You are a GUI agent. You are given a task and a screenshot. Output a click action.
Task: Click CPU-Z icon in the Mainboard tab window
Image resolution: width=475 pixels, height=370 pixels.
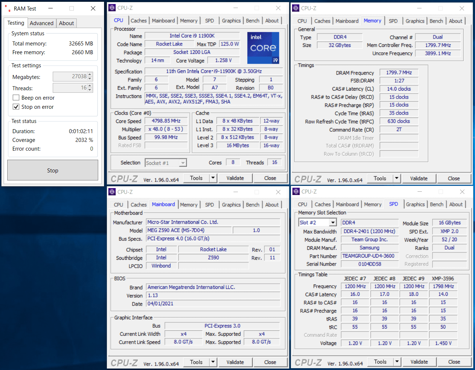112,192
